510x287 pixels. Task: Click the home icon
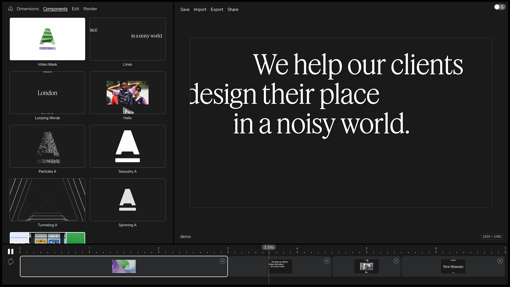point(10,9)
